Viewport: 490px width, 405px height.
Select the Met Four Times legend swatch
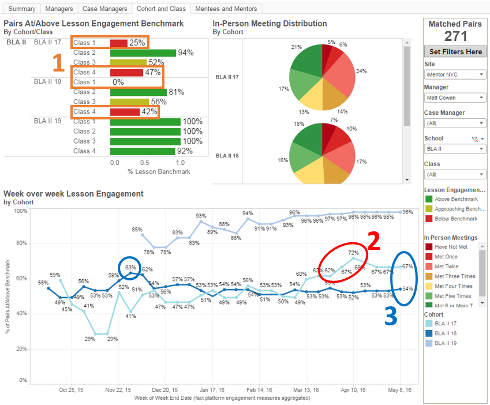click(429, 286)
